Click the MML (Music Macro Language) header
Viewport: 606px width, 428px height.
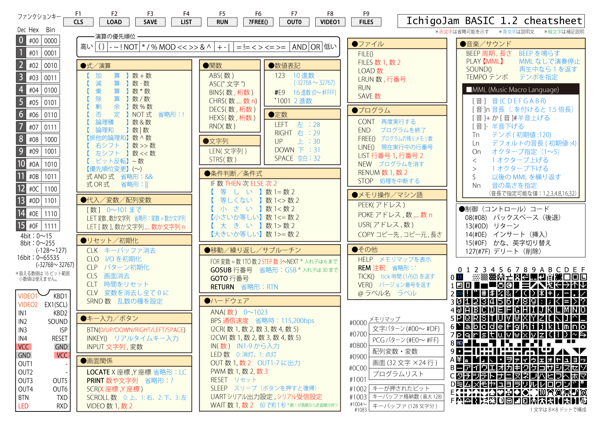[x=521, y=90]
